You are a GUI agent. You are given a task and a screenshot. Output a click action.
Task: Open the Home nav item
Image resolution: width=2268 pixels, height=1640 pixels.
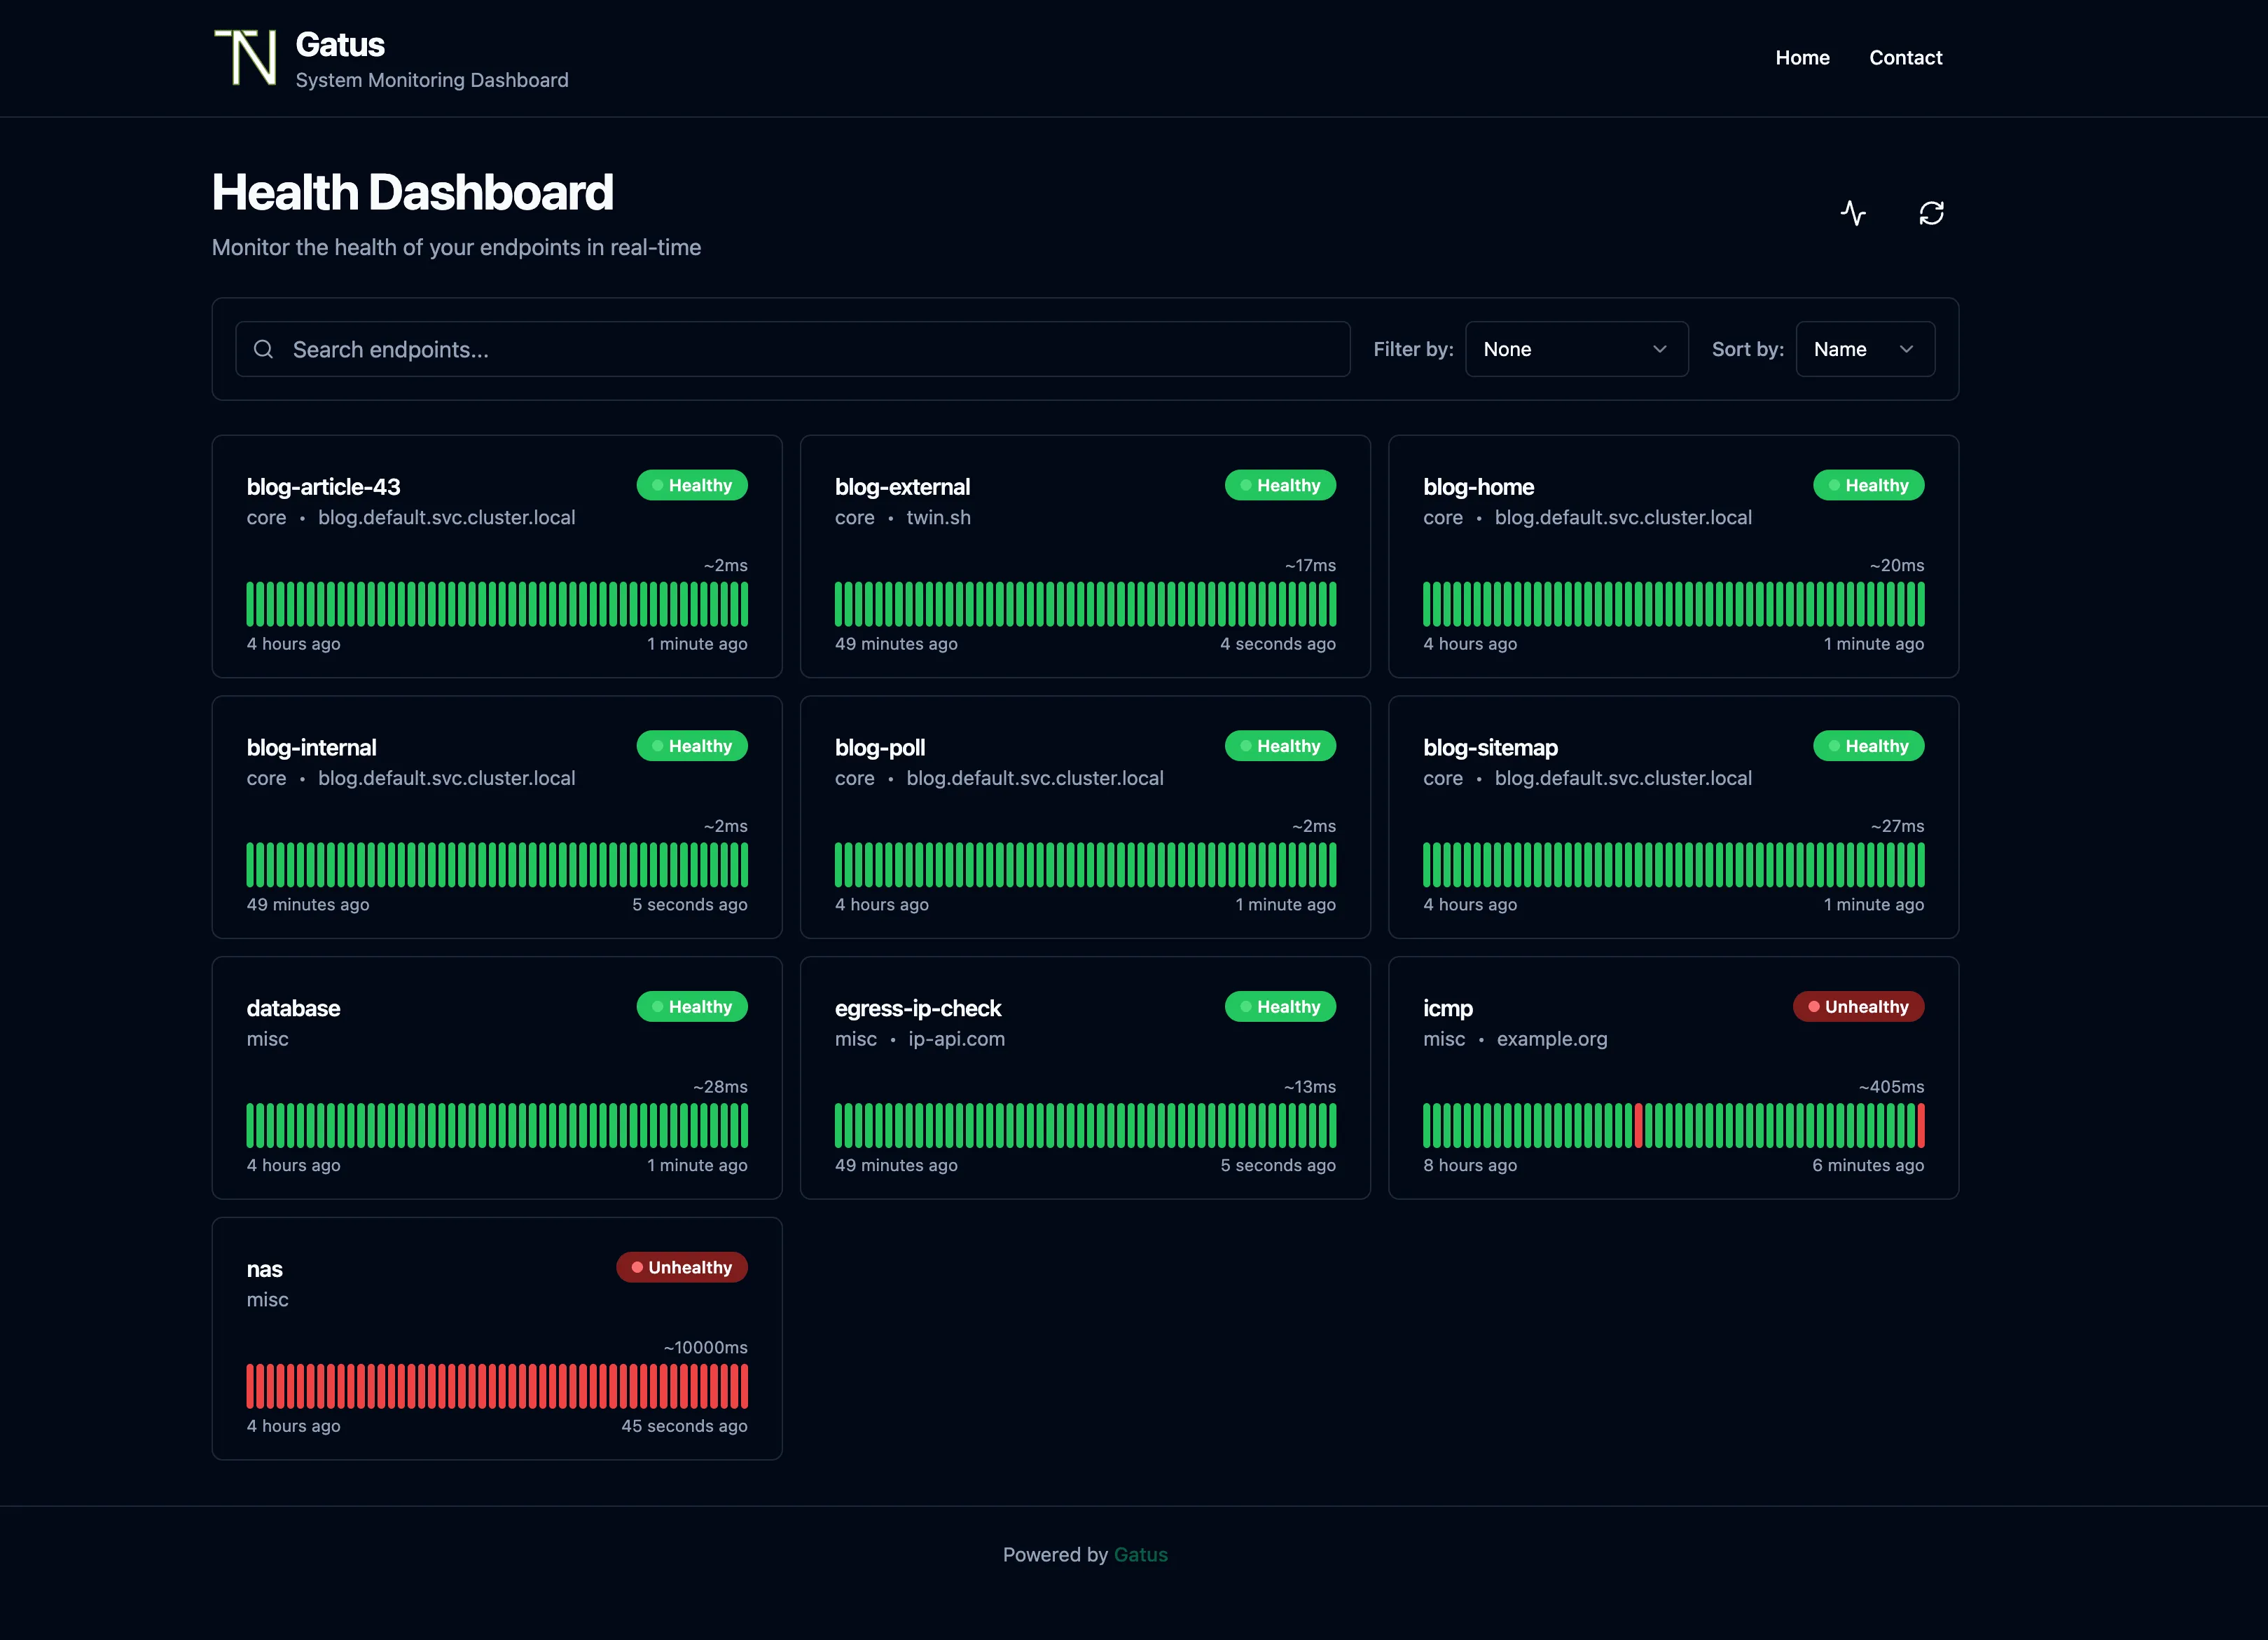pos(1802,58)
